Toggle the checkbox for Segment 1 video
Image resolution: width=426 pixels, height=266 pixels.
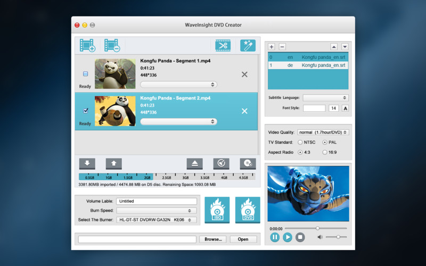pos(85,74)
